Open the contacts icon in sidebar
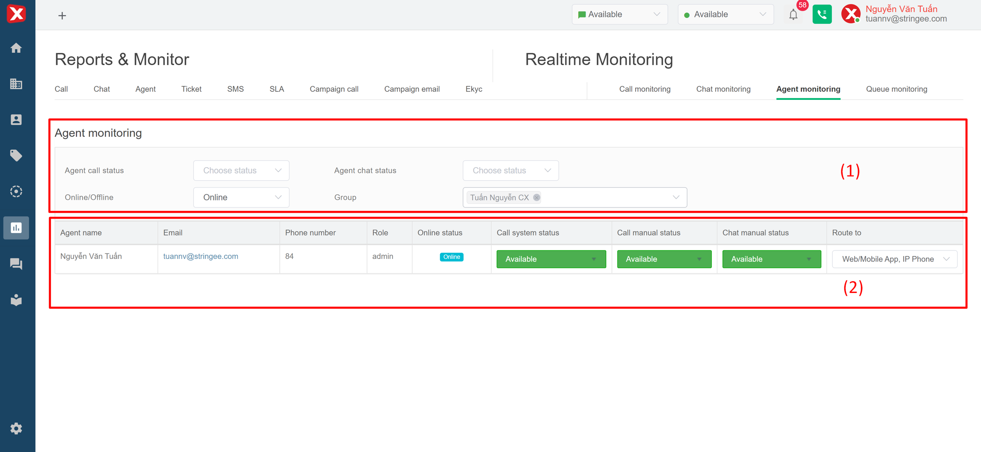981x452 pixels. pyautogui.click(x=16, y=120)
